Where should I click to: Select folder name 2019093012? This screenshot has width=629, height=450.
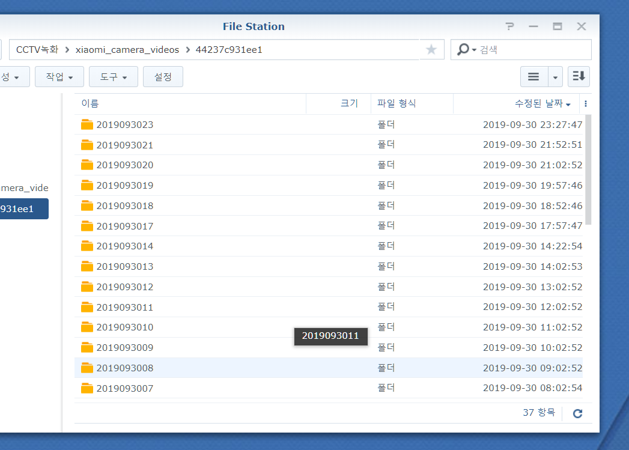(125, 287)
